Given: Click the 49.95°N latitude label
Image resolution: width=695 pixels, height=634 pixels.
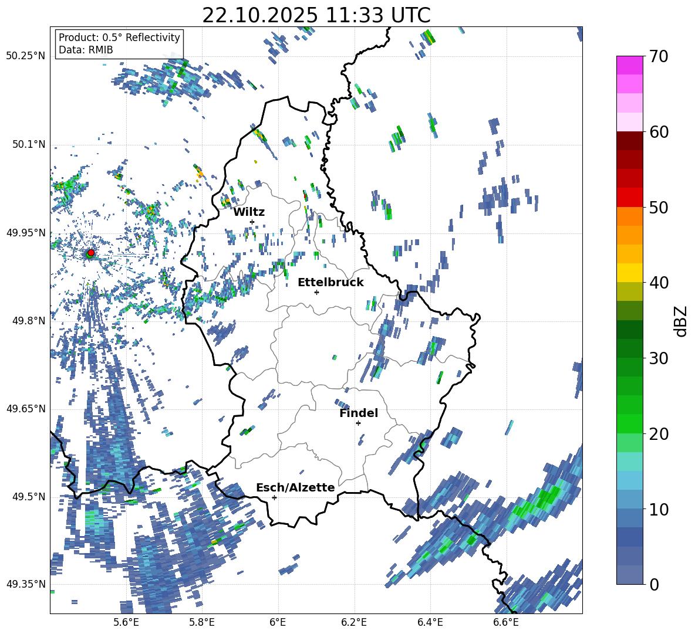Looking at the screenshot, I should [x=26, y=232].
